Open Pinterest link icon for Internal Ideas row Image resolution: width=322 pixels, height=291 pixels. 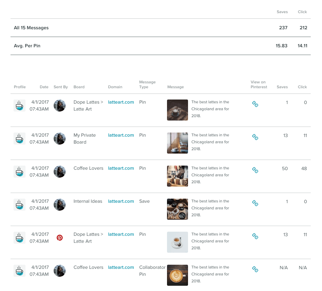point(255,203)
